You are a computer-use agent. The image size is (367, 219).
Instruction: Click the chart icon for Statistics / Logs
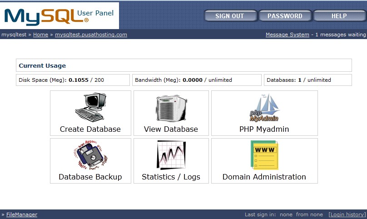coord(171,155)
